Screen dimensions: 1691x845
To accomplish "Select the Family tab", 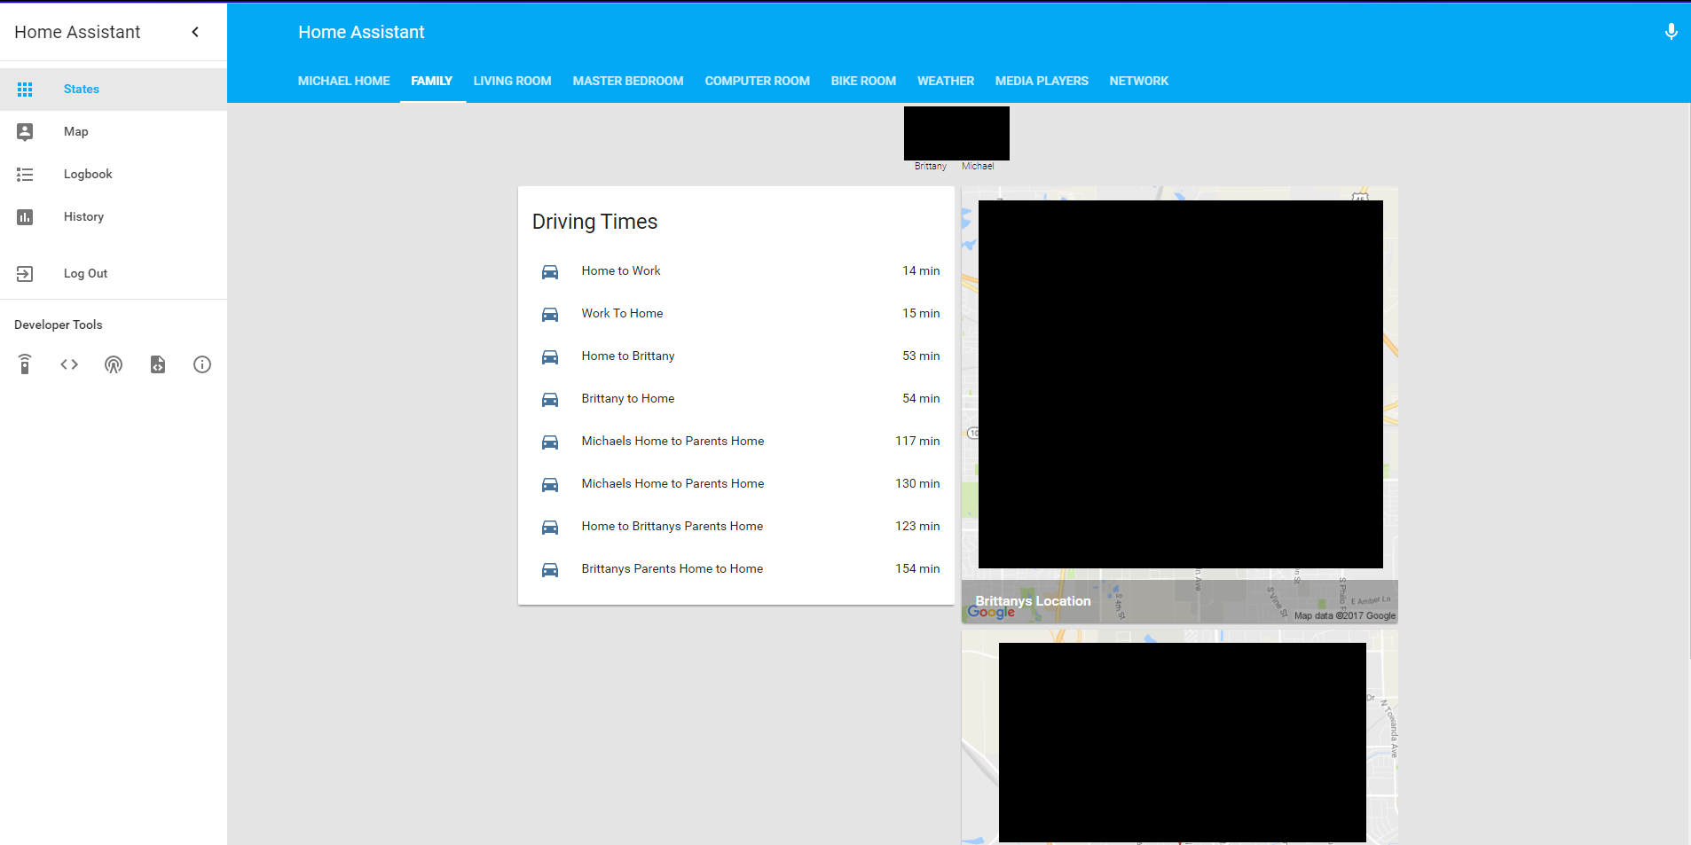I will pyautogui.click(x=432, y=81).
